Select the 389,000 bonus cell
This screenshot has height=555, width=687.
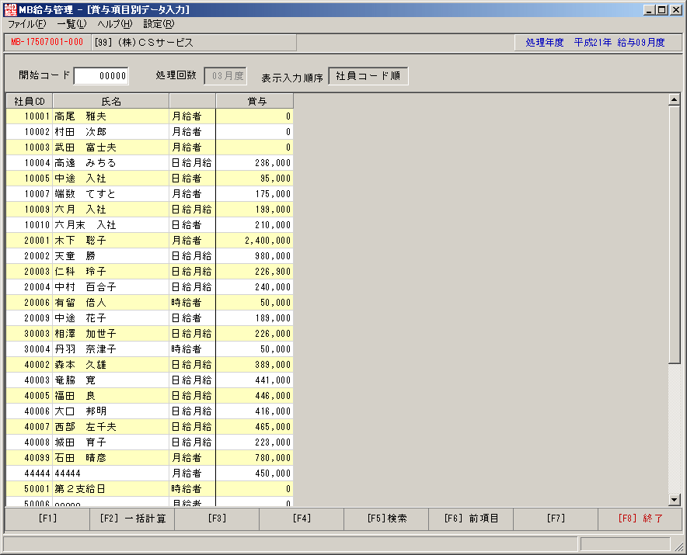(255, 365)
